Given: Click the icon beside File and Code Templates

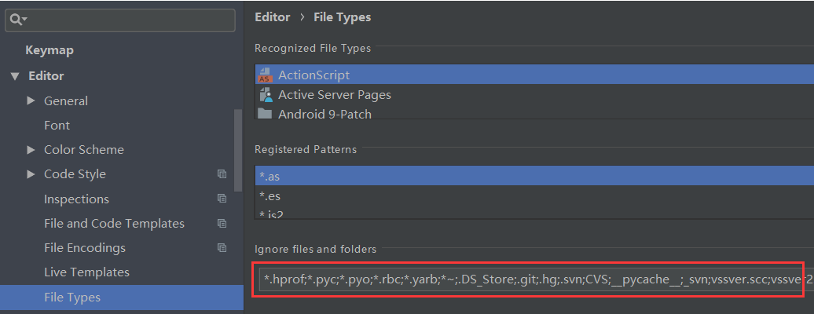Looking at the screenshot, I should pos(222,224).
